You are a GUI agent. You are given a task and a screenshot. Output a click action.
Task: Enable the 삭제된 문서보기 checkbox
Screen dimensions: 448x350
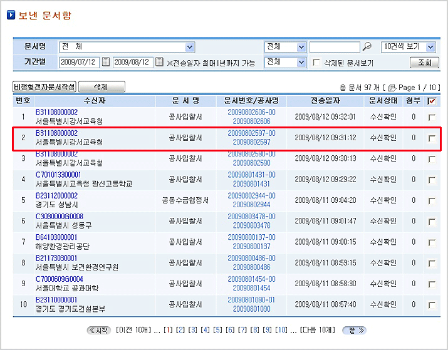tap(316, 63)
